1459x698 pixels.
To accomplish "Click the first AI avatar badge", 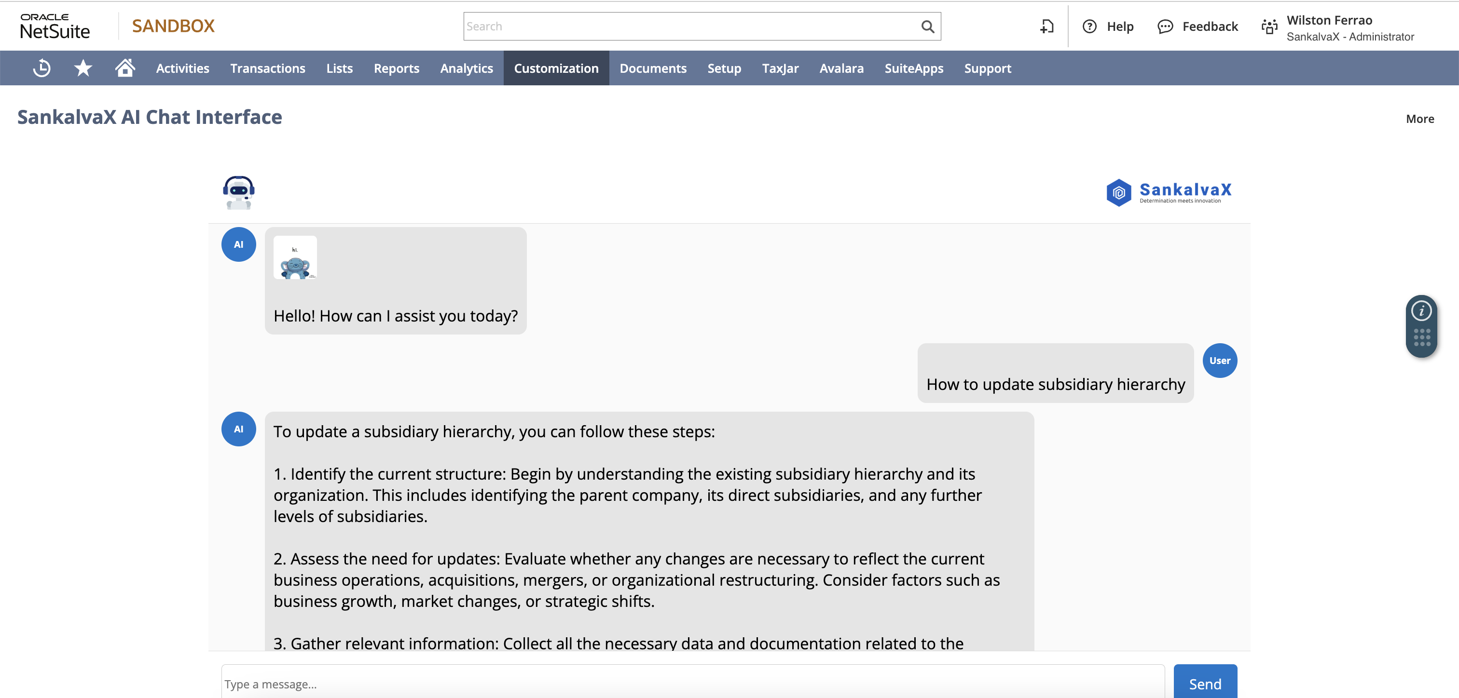I will [x=238, y=244].
